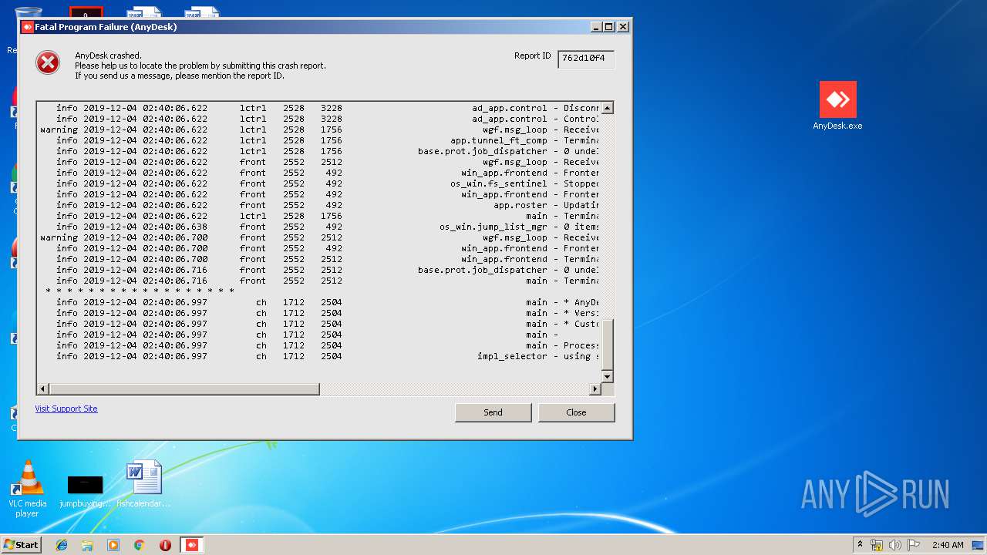Launch Internet Explorer from taskbar
The image size is (987, 555).
[x=62, y=545]
